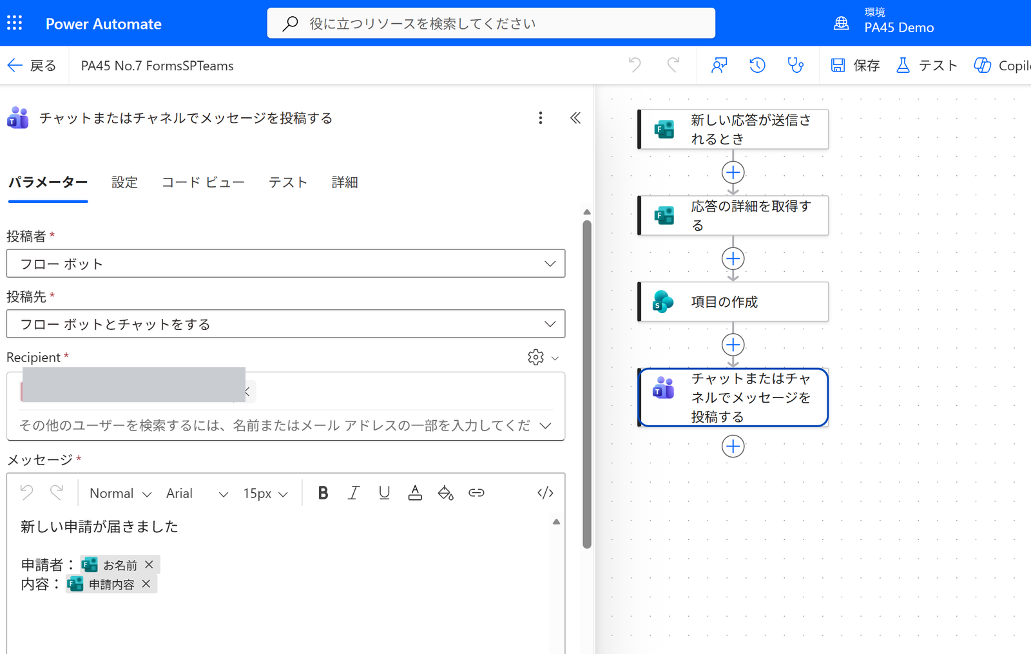Open the Recipient settings gear menu
This screenshot has height=654, width=1031.
(543, 357)
